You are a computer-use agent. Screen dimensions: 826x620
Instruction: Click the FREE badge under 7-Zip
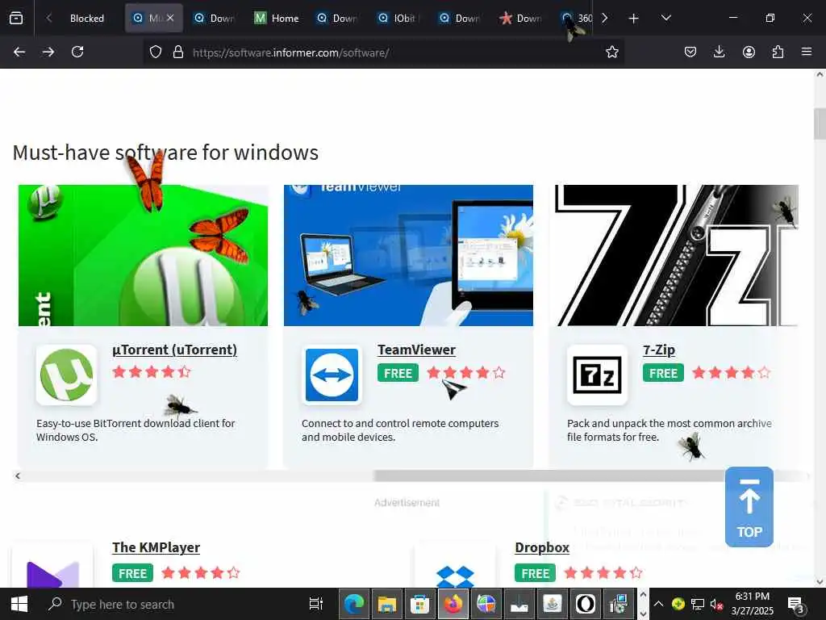click(x=663, y=373)
